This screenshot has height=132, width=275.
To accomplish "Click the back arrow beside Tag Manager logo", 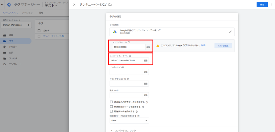I will click(x=2, y=5).
